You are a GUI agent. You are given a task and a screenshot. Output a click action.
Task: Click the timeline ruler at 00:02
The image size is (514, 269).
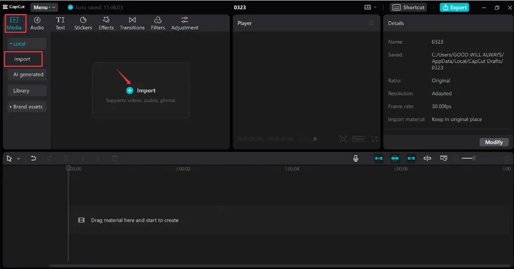click(x=184, y=169)
